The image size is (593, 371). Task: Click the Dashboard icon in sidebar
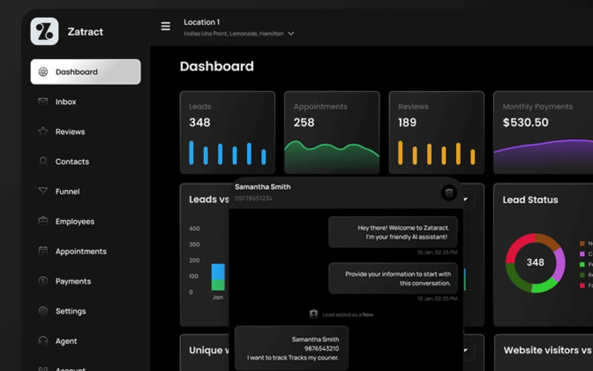click(43, 72)
